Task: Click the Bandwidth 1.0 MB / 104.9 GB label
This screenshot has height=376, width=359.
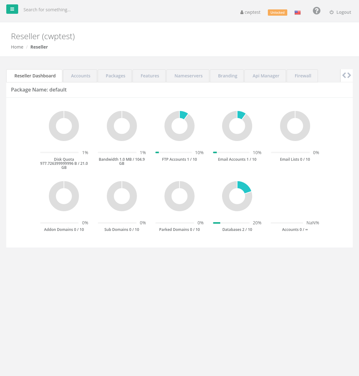Action: (x=122, y=161)
